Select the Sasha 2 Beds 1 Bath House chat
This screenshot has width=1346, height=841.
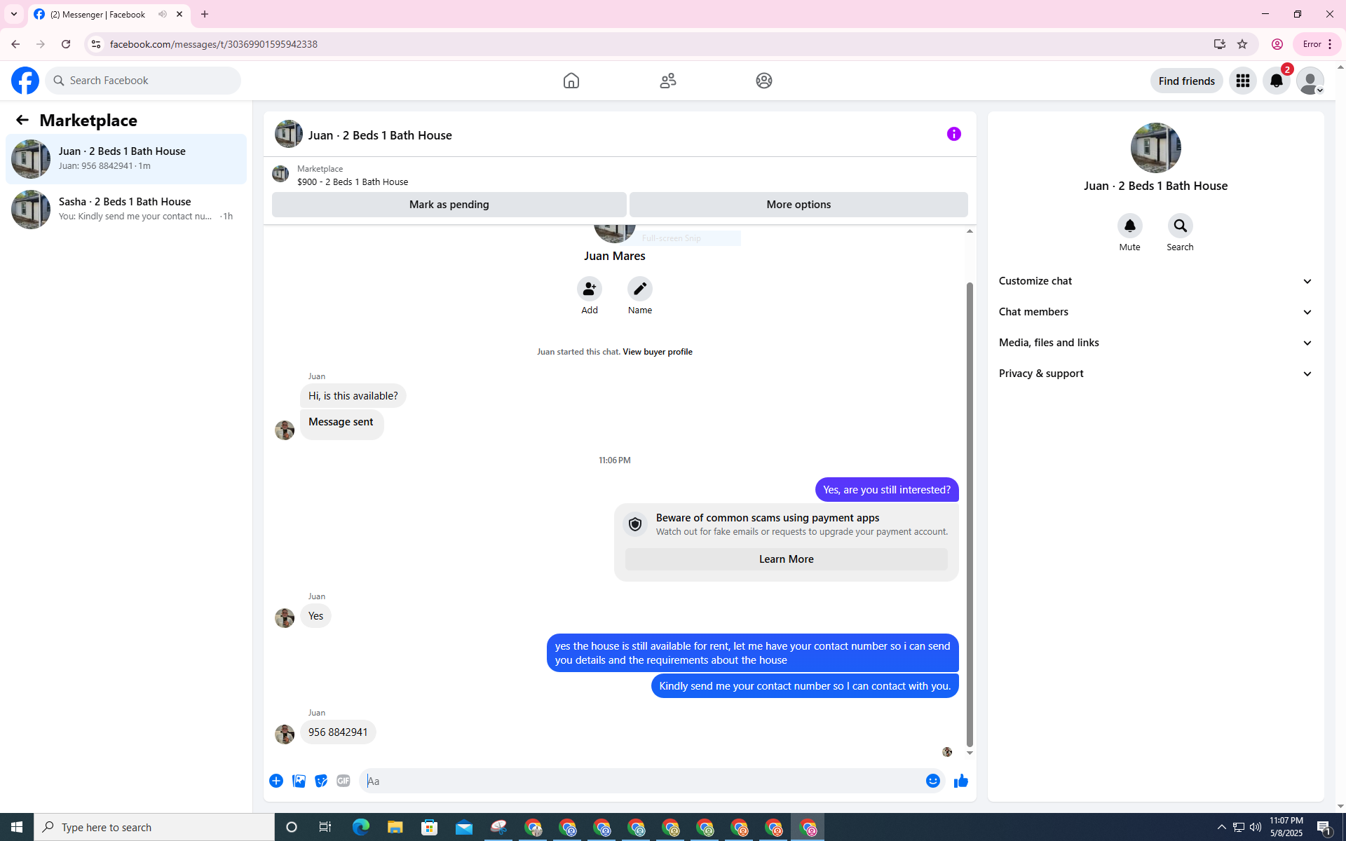coord(126,210)
